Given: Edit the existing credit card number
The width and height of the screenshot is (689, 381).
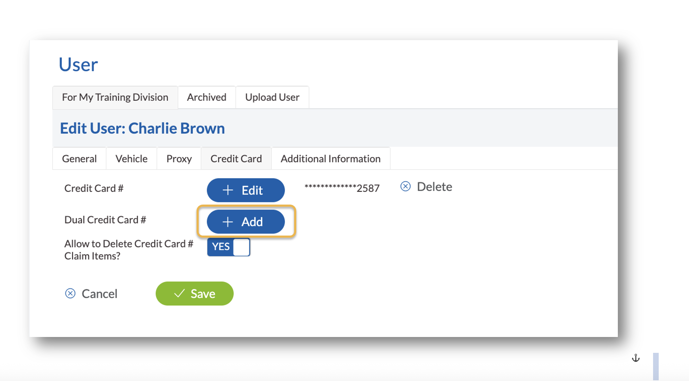Looking at the screenshot, I should click(246, 190).
